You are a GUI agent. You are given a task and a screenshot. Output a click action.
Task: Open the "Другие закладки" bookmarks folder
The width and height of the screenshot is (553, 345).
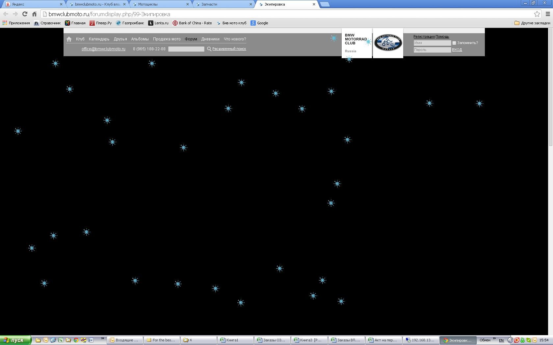tap(532, 23)
